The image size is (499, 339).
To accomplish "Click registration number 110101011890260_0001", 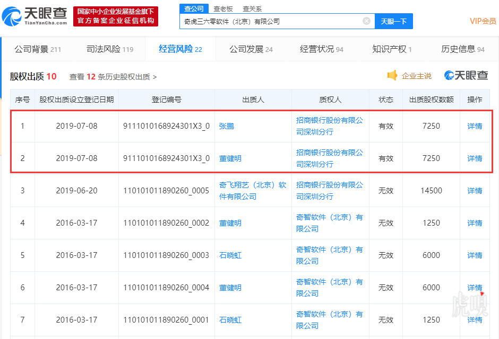I will tap(166, 320).
